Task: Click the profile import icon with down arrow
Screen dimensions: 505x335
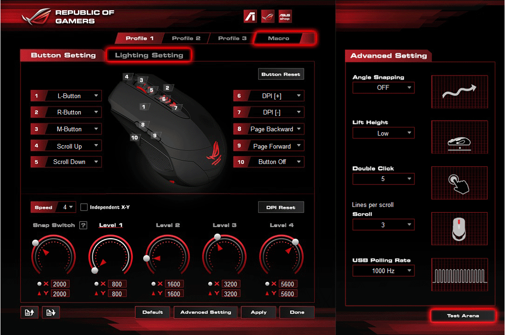Action: coord(51,313)
